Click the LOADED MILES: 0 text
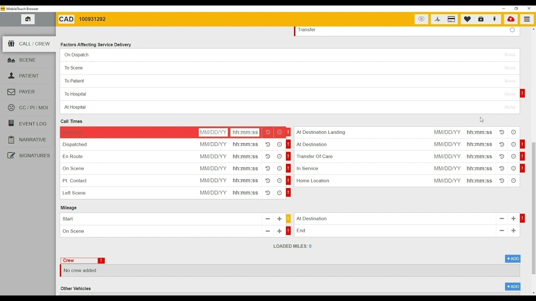 (292, 246)
